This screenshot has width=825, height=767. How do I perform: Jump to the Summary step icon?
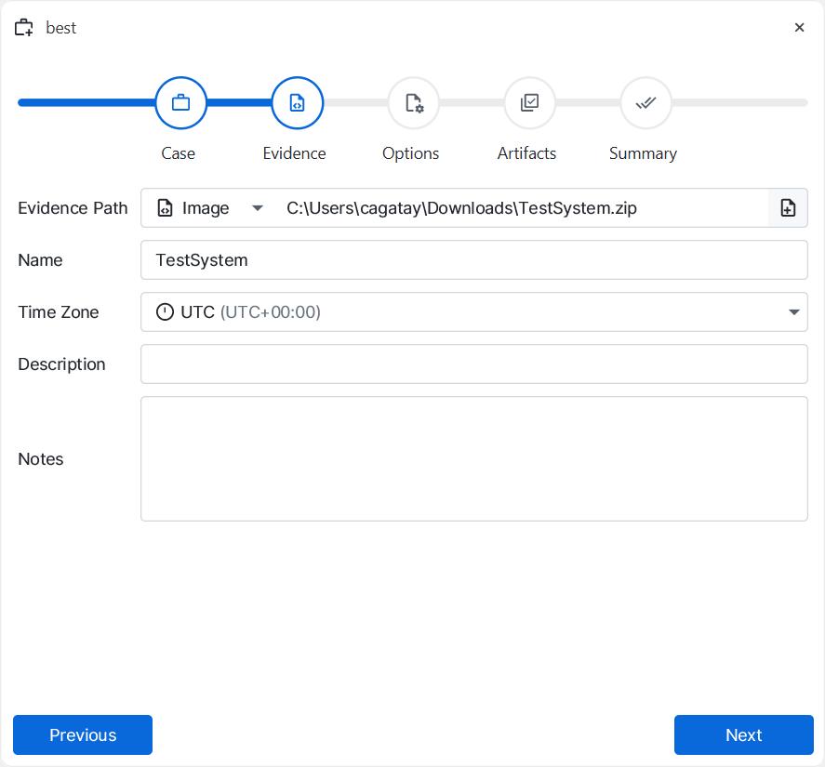(645, 102)
